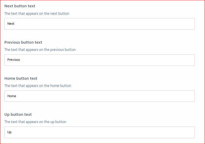Click the 'Home button text' heading label
Image resolution: width=205 pixels, height=144 pixels.
click(21, 79)
